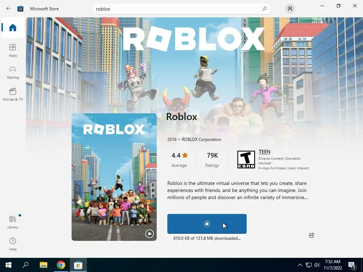Open Movies & TV section
The height and width of the screenshot is (272, 363).
tap(13, 94)
